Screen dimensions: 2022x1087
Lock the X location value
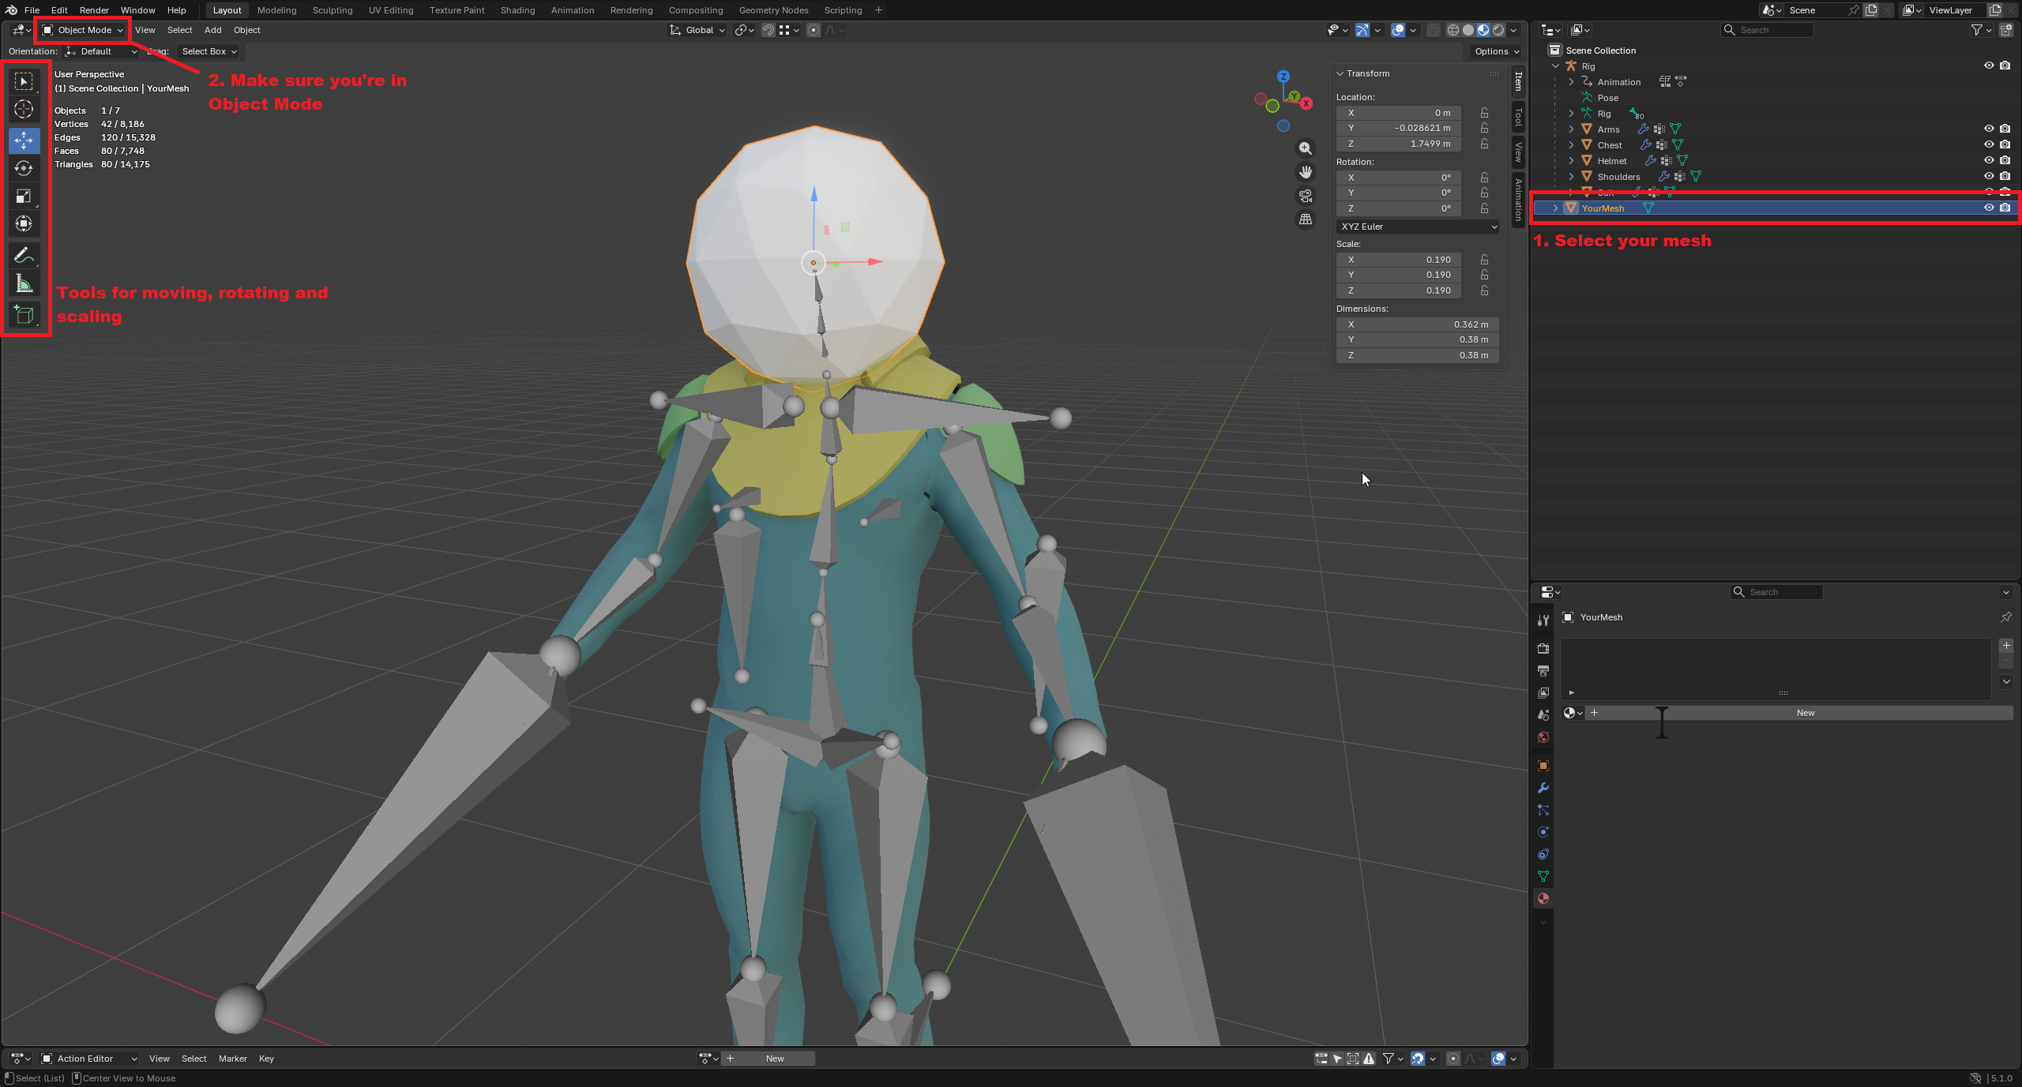pyautogui.click(x=1484, y=113)
